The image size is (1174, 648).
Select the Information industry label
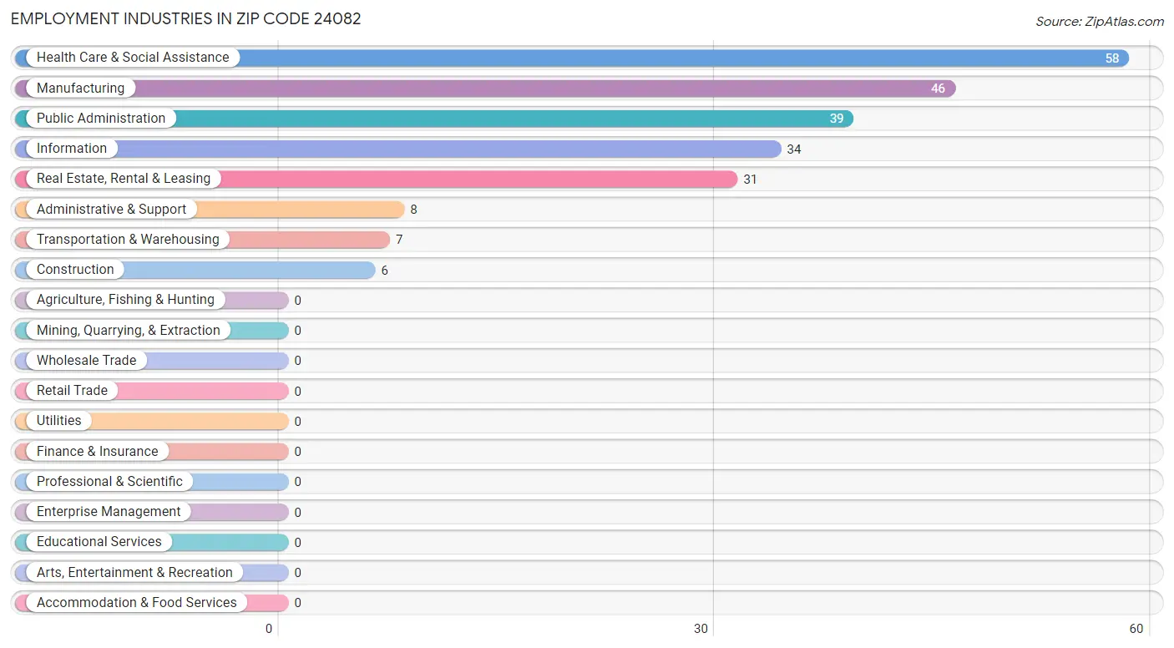pos(72,149)
